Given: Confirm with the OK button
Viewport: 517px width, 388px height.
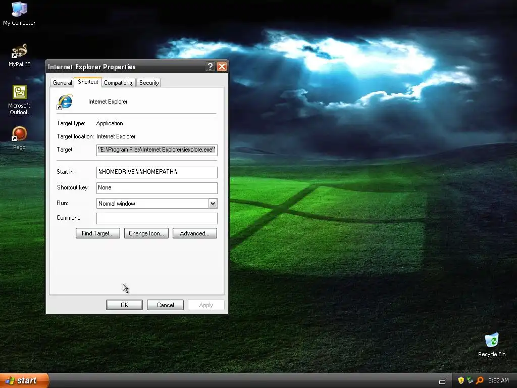Looking at the screenshot, I should [124, 305].
